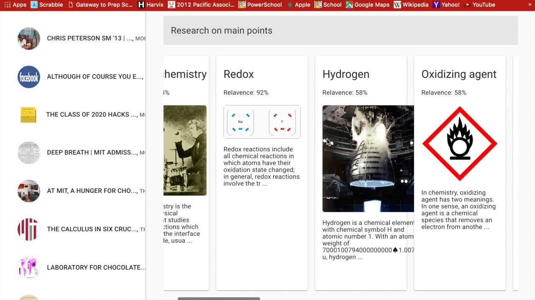Open the Hydrogen card title
The height and width of the screenshot is (300, 535).
pos(346,74)
